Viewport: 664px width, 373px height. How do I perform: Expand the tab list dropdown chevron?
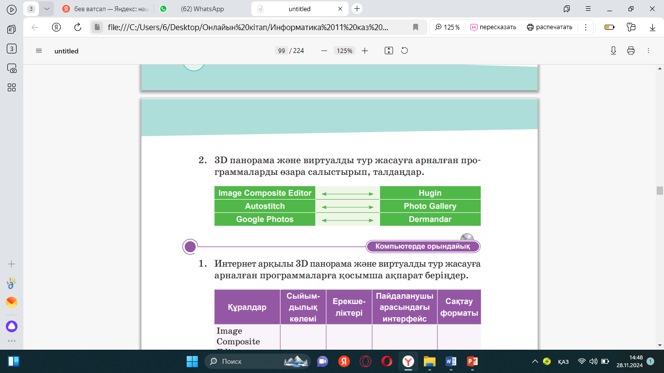click(x=47, y=9)
